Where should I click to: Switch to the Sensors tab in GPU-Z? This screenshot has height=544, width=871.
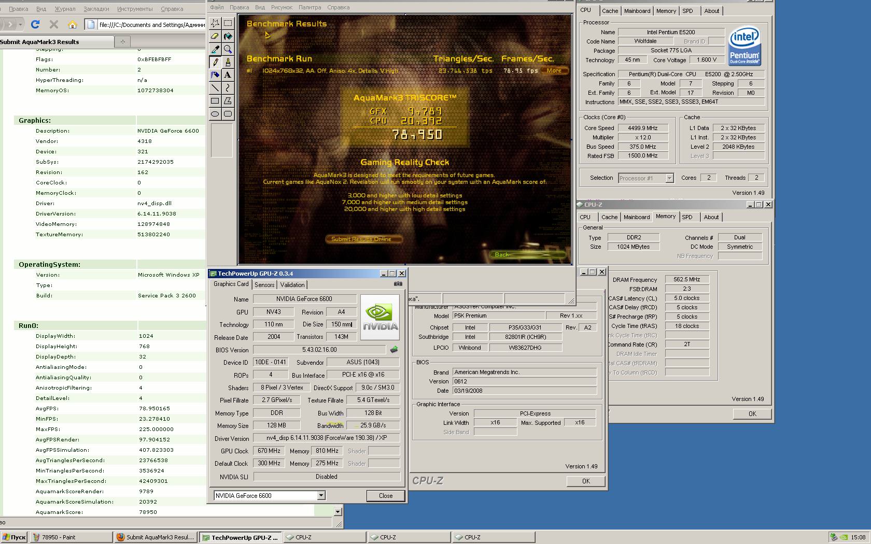(x=264, y=285)
